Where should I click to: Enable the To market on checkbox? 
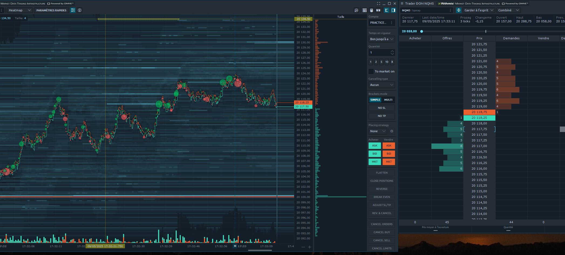point(371,71)
